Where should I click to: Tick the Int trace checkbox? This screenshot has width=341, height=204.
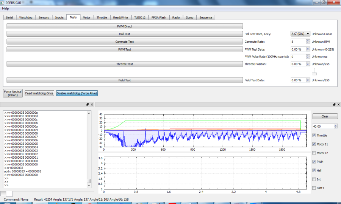click(x=314, y=179)
